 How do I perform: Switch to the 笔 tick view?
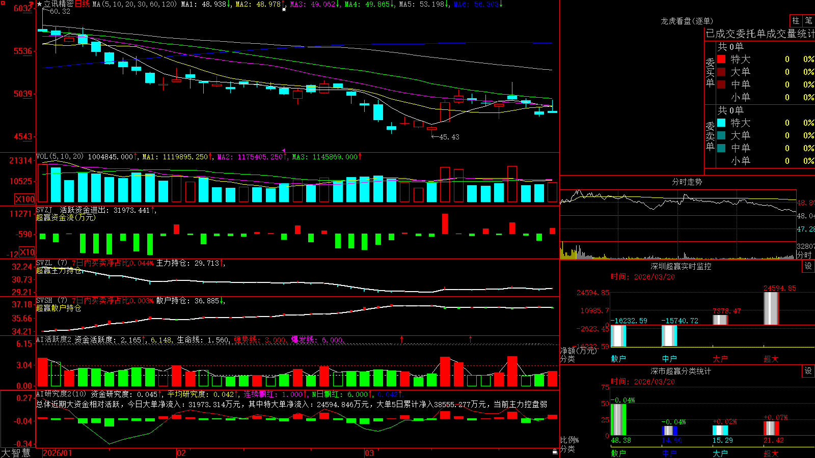pyautogui.click(x=808, y=20)
